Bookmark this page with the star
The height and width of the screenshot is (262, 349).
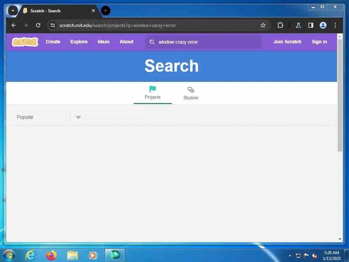263,25
